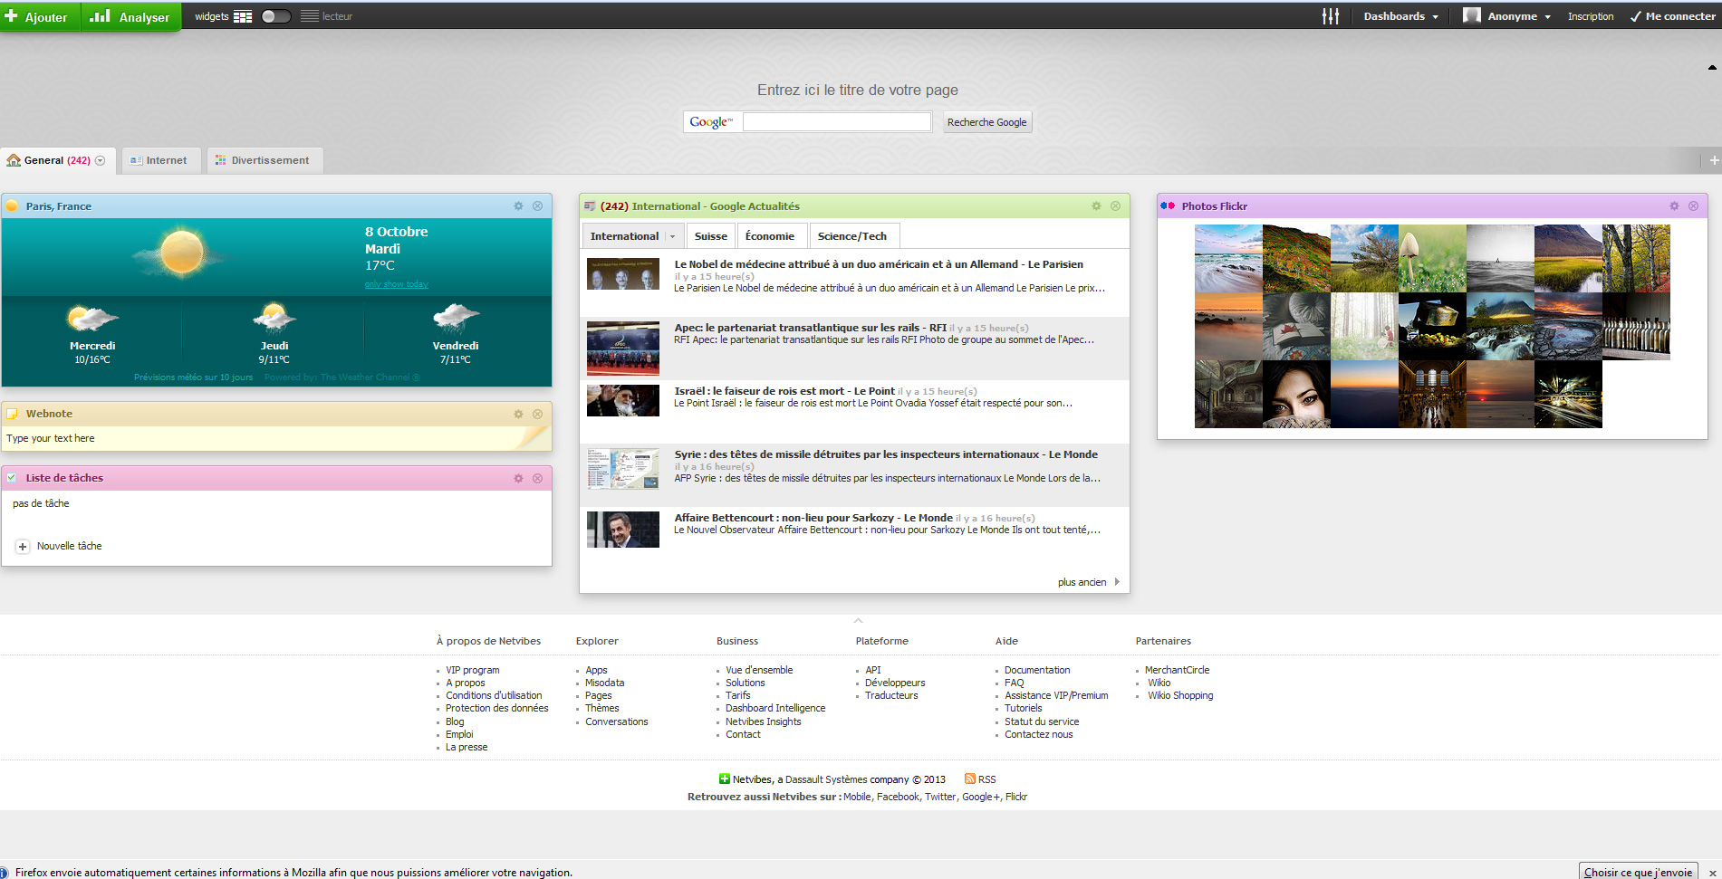
Task: Open the 'Prévisions météo sur 10 jours' link
Action: pyautogui.click(x=193, y=377)
